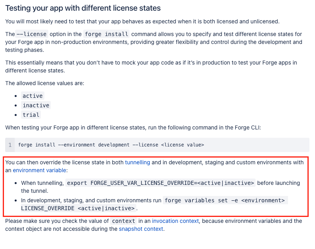Viewport: 315px width, 249px height.
Task: Click the paragraph starting 'This essentially means'
Action: click(151, 67)
